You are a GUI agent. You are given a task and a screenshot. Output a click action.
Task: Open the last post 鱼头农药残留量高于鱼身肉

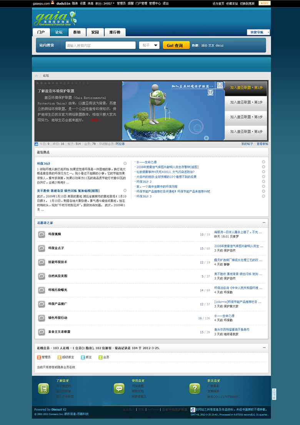click(x=232, y=330)
